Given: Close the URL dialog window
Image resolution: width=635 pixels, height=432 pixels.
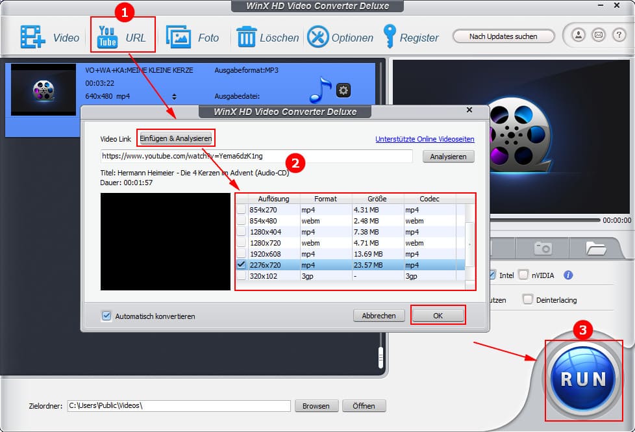Looking at the screenshot, I should (x=469, y=110).
